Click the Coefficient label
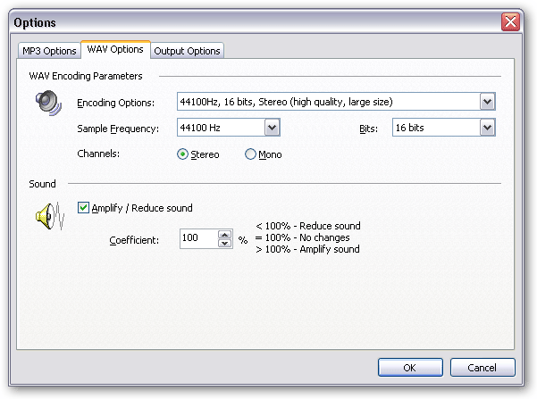537x399 pixels. pyautogui.click(x=134, y=240)
